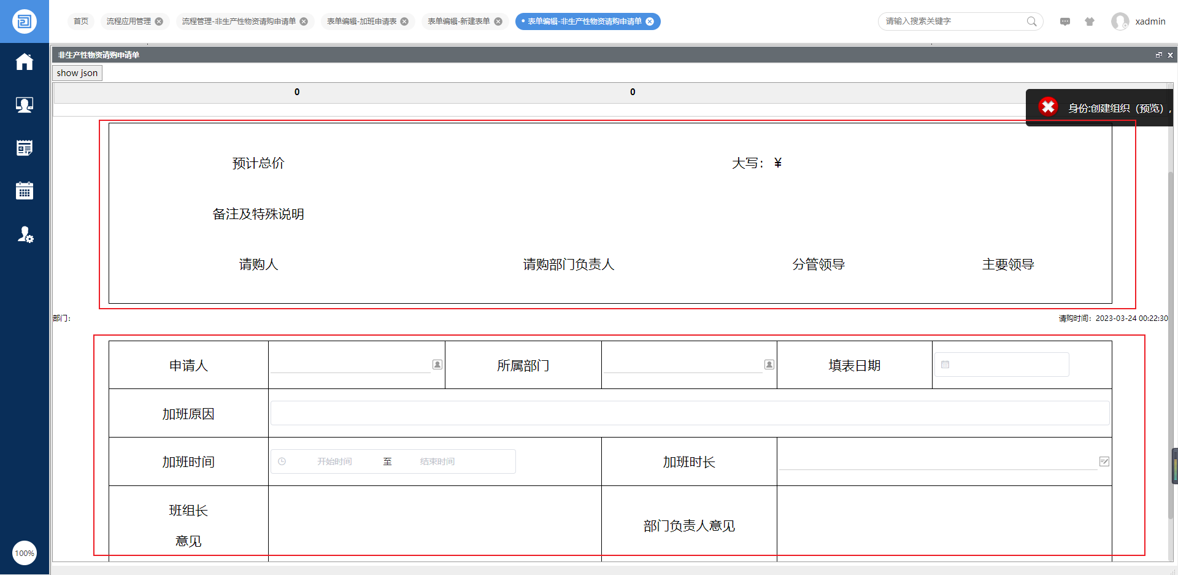Open the 填表日期 date picker

click(x=1001, y=365)
